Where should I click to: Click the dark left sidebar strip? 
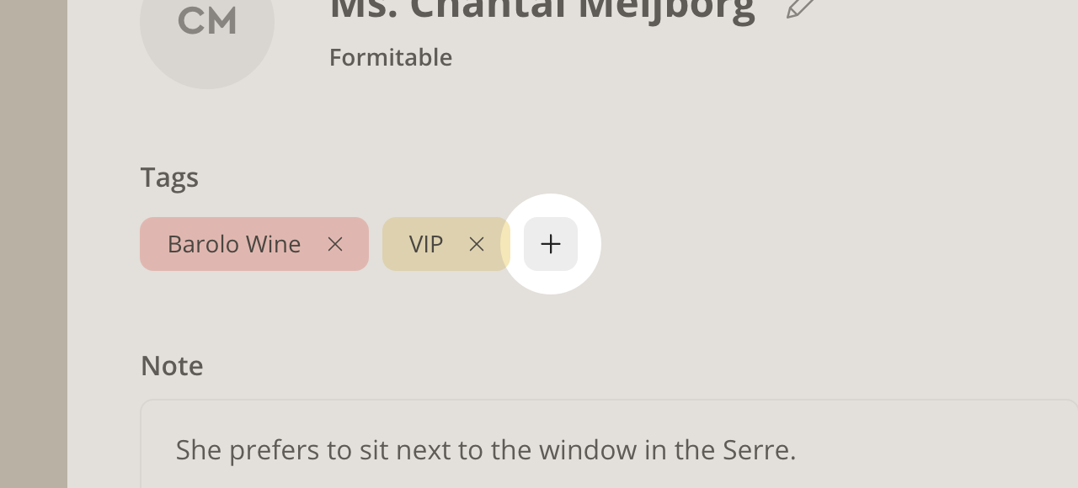(34, 244)
